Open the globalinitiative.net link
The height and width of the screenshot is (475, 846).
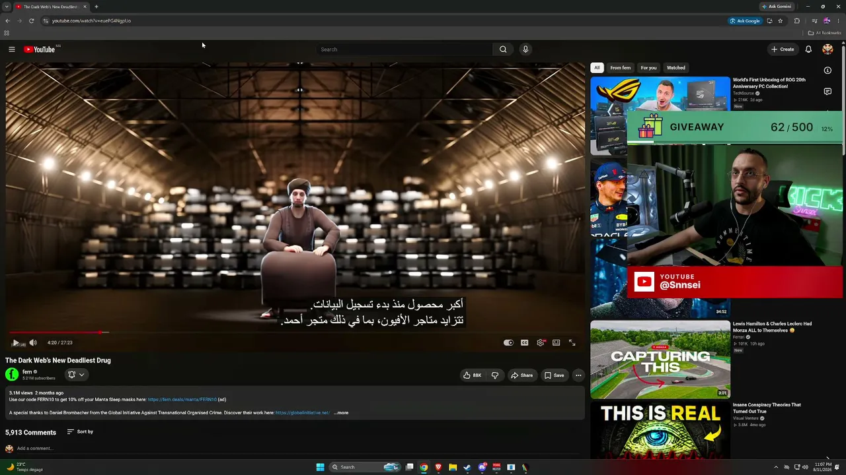[x=302, y=413]
